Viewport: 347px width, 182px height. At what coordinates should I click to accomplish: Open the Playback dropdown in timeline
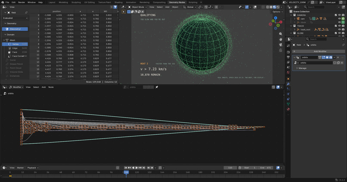33,168
